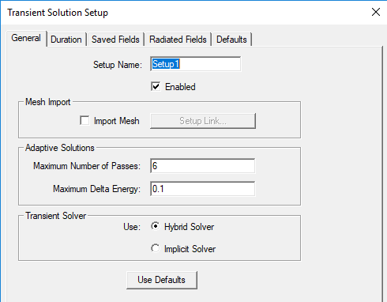This screenshot has height=302, width=387.
Task: Select the Implicit Solver radio button
Action: point(156,248)
